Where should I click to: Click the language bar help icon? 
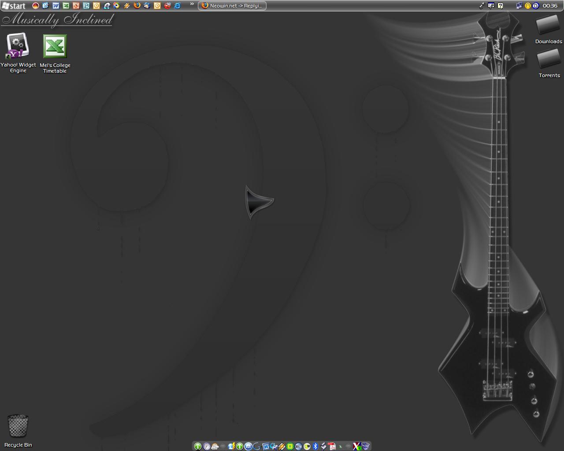(500, 6)
